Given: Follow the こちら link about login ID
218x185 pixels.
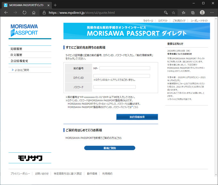Looking at the screenshot, I should click(135, 107).
